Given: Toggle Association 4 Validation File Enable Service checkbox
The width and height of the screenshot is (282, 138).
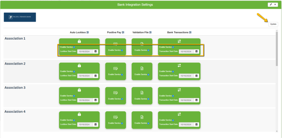Looking at the screenshot, I should (148, 123).
